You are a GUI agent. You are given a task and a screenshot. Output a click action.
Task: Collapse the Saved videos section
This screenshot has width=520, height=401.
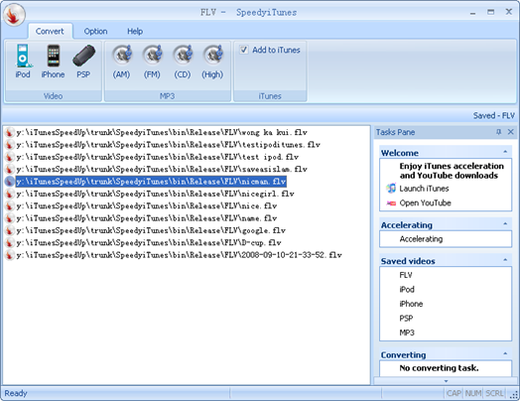tap(505, 260)
